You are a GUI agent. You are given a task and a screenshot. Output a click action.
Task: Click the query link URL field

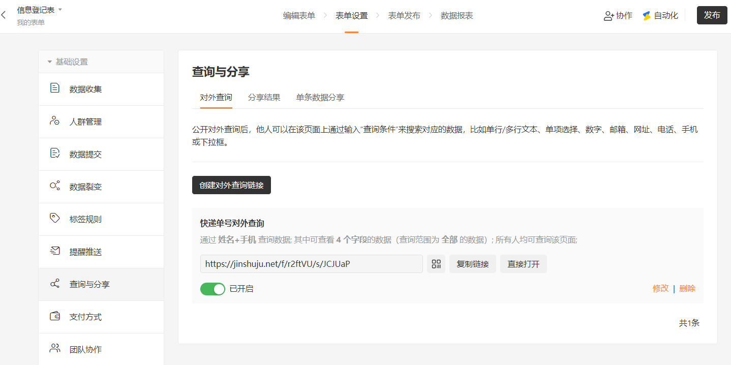[x=312, y=264]
